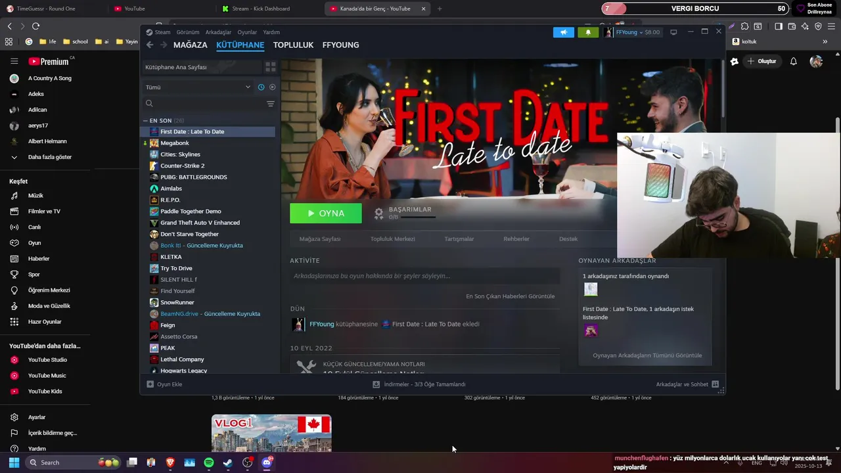Click the recent activity clock filter icon

(261, 87)
